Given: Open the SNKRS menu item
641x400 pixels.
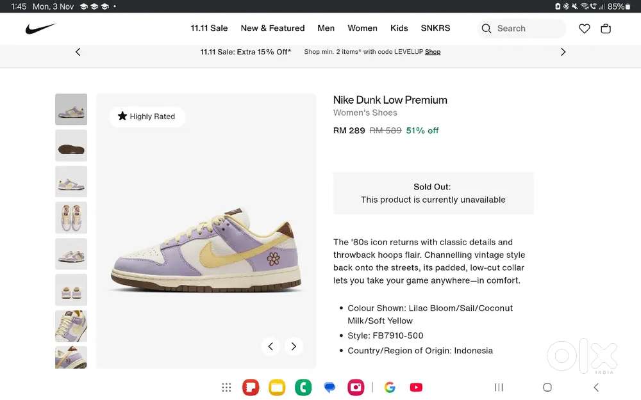Looking at the screenshot, I should pyautogui.click(x=435, y=28).
